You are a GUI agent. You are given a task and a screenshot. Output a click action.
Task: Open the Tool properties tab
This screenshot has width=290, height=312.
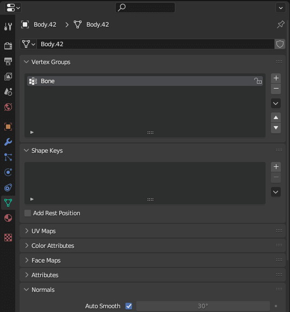[x=8, y=27]
